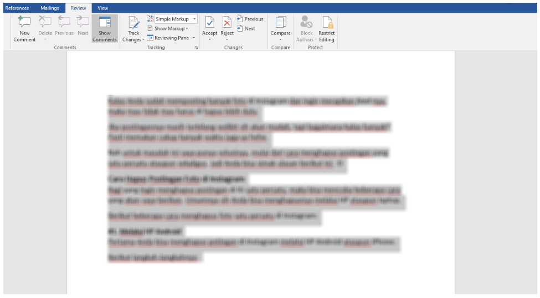Switch to the View tab
540x298 pixels.
click(x=102, y=8)
